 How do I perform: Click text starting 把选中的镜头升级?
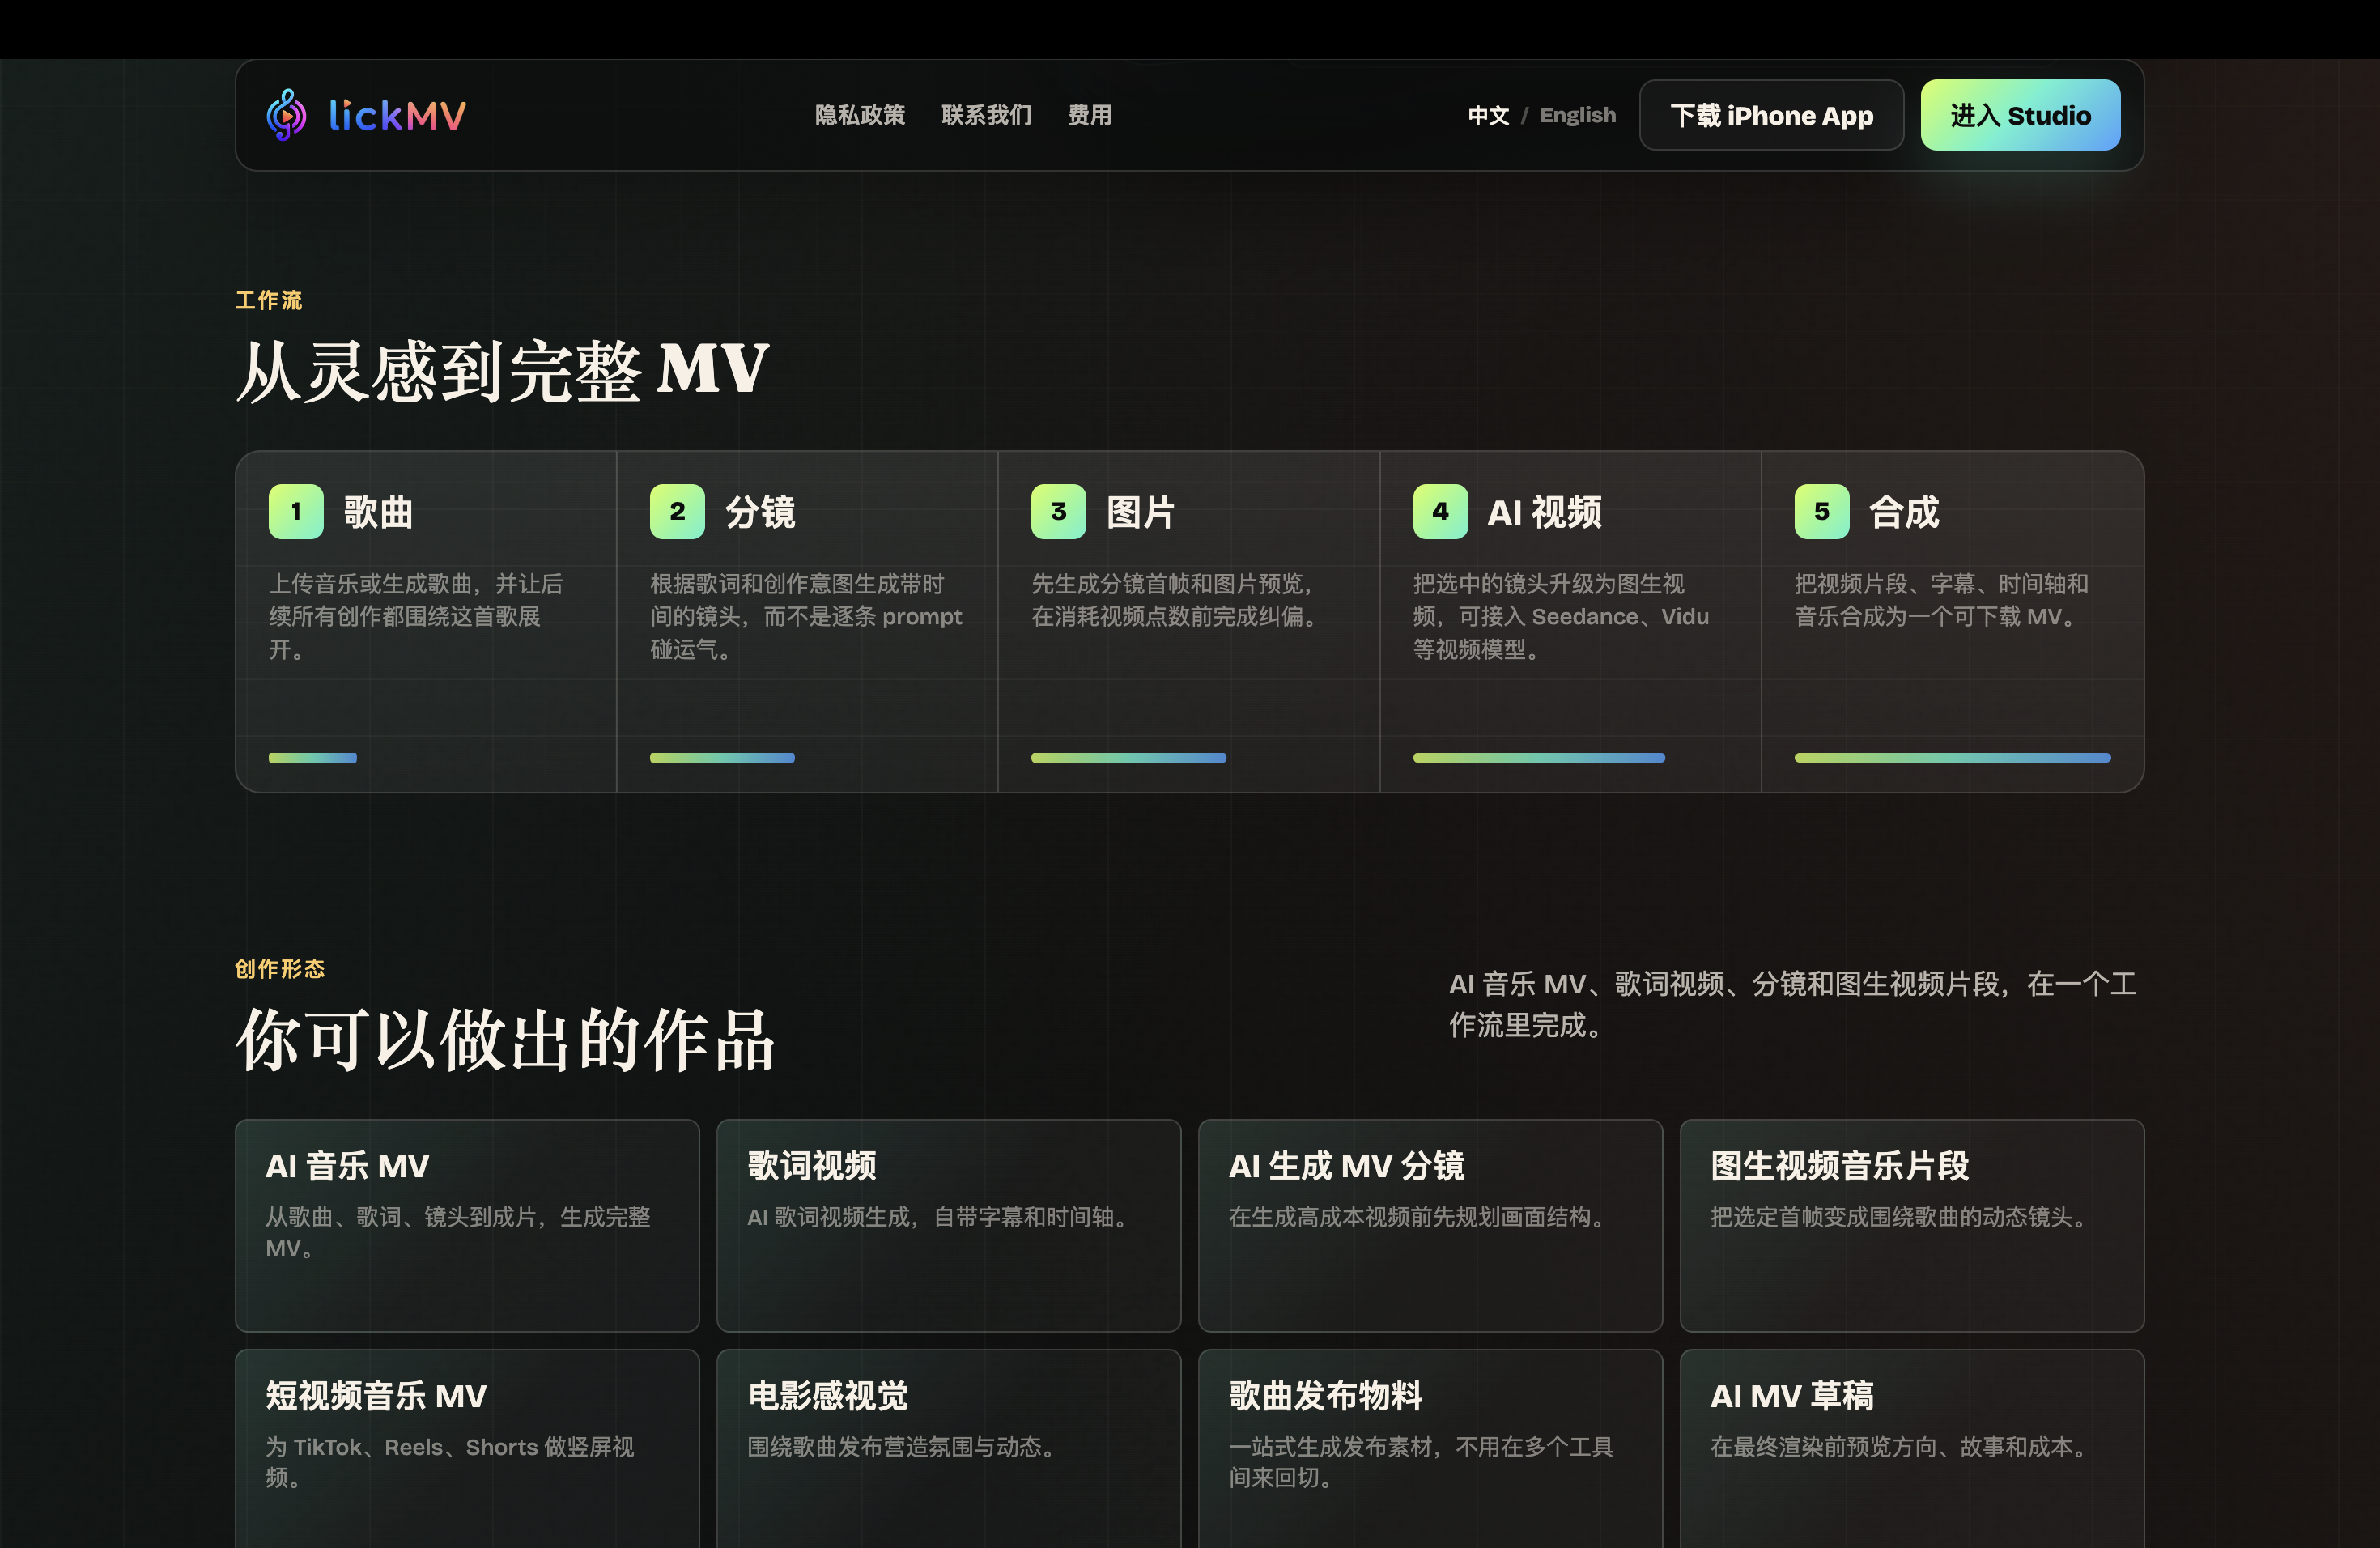point(1561,616)
